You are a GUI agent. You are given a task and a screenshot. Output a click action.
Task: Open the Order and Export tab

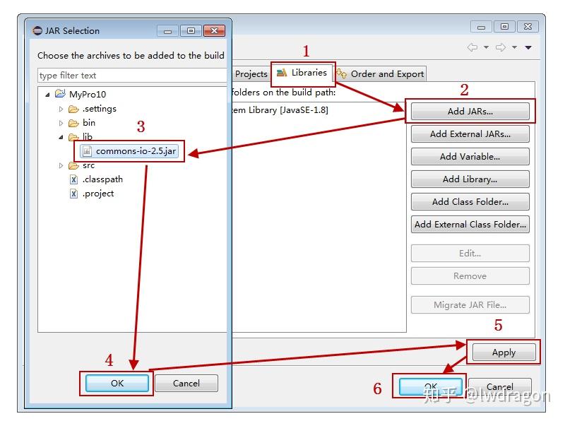[381, 74]
